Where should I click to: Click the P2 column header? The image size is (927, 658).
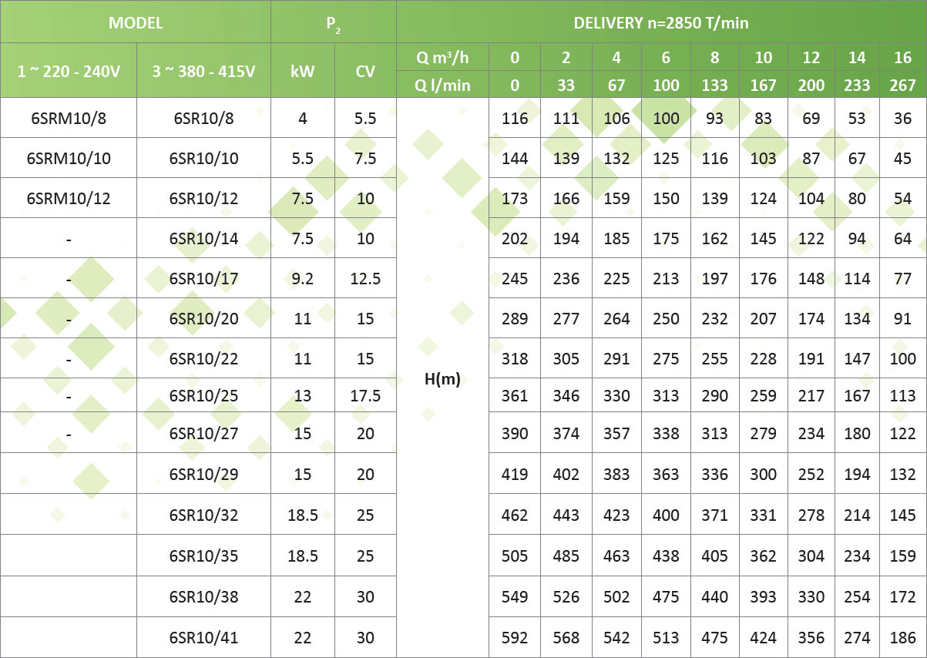pos(334,22)
